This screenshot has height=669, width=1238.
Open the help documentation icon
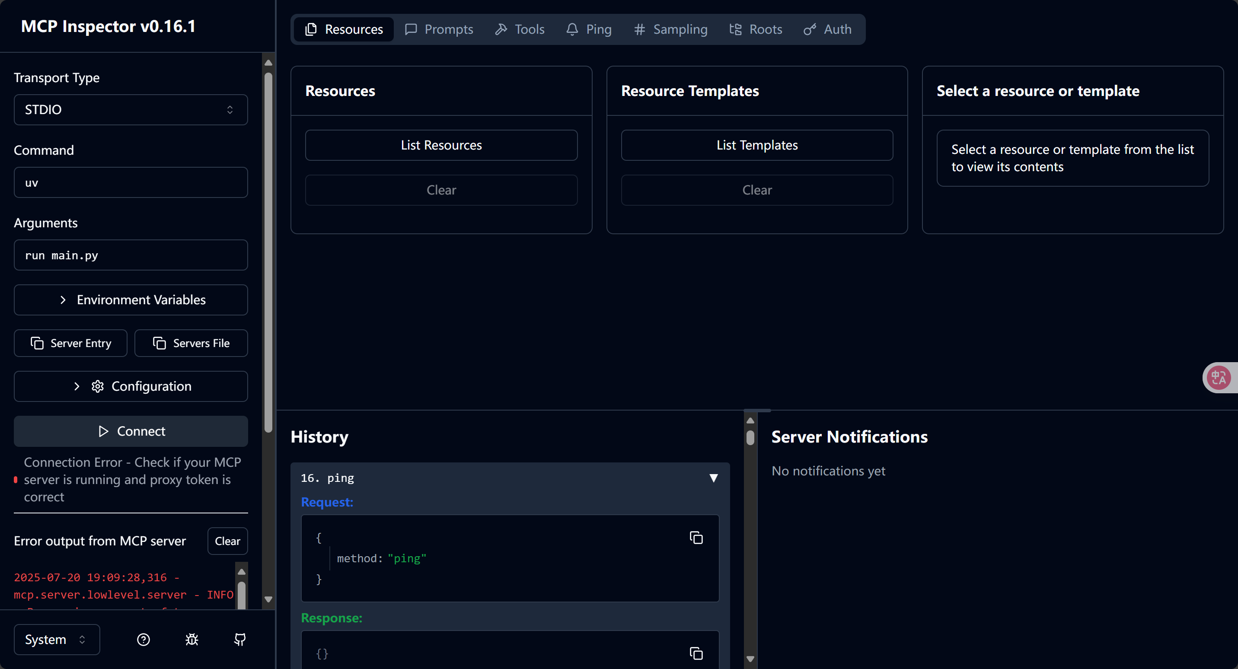click(143, 639)
